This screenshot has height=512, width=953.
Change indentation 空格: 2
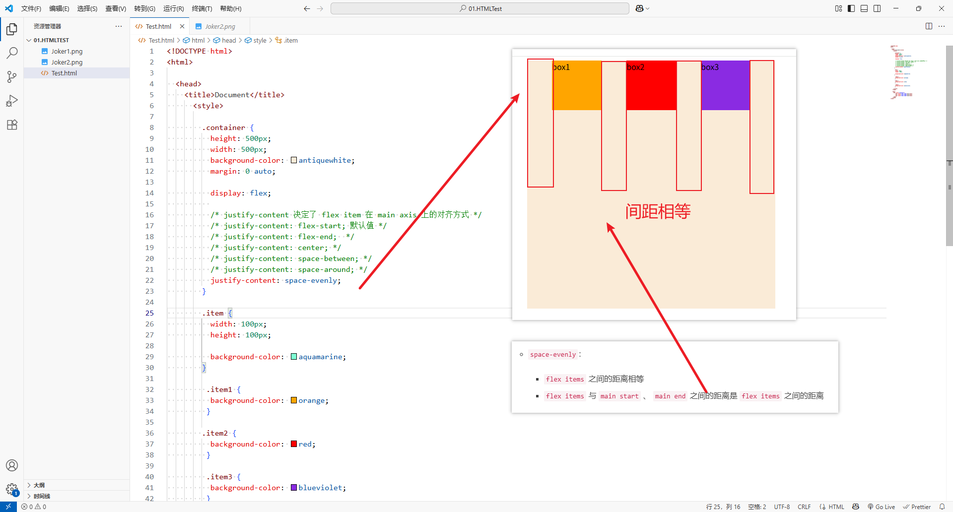click(x=757, y=507)
